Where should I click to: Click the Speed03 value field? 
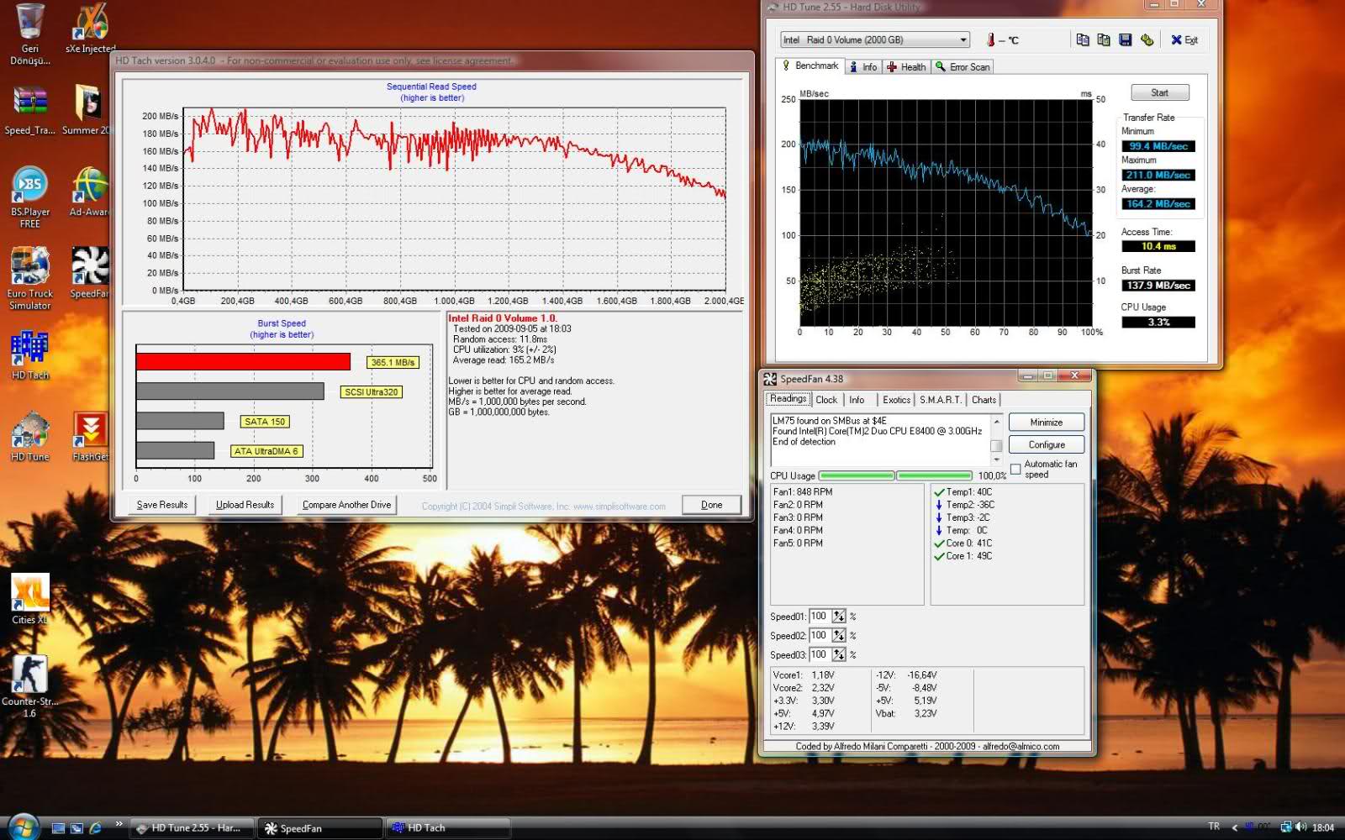[x=820, y=655]
